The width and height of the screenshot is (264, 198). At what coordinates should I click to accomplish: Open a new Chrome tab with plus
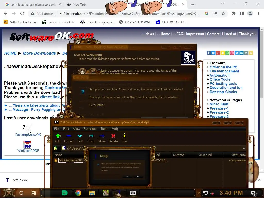tap(193, 5)
